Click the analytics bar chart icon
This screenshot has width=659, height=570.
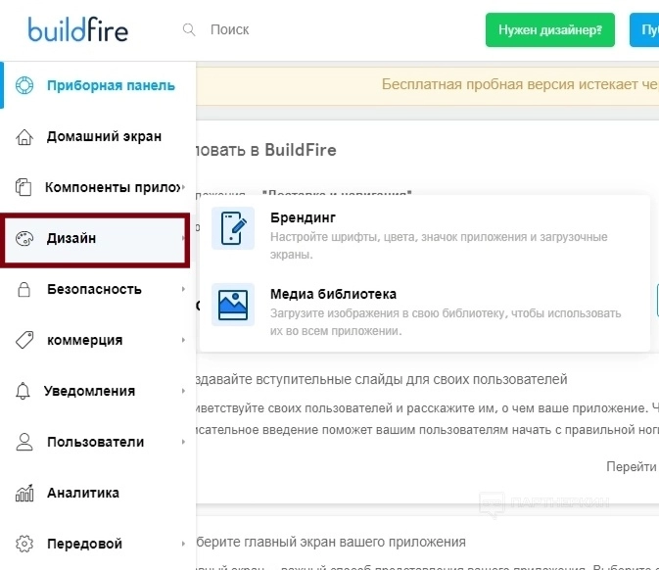coord(25,493)
